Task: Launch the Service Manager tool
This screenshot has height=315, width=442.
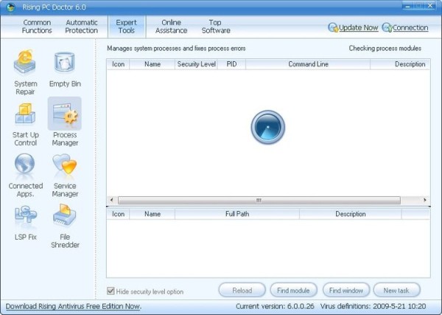Action: point(65,167)
